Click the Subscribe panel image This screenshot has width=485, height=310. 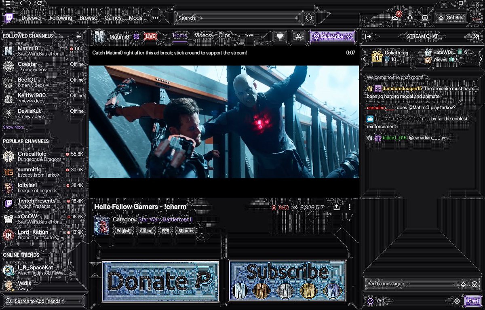point(287,281)
